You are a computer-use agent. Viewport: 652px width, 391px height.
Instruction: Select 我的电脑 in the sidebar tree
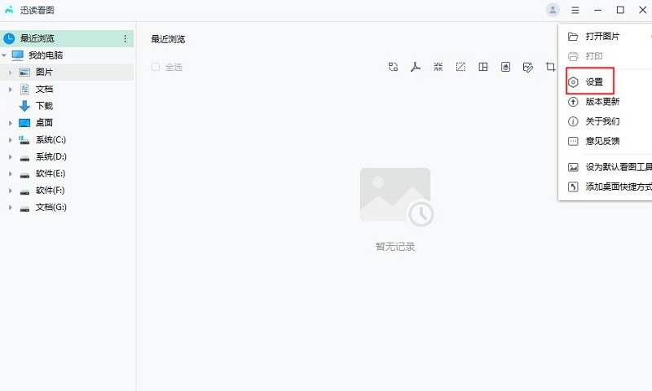coord(67,55)
